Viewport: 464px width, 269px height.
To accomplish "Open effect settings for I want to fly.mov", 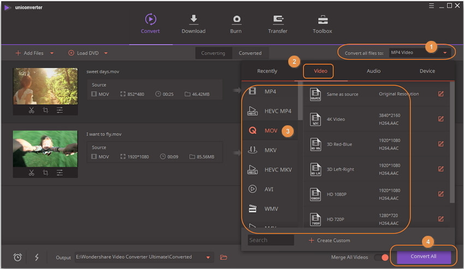I will (60, 173).
